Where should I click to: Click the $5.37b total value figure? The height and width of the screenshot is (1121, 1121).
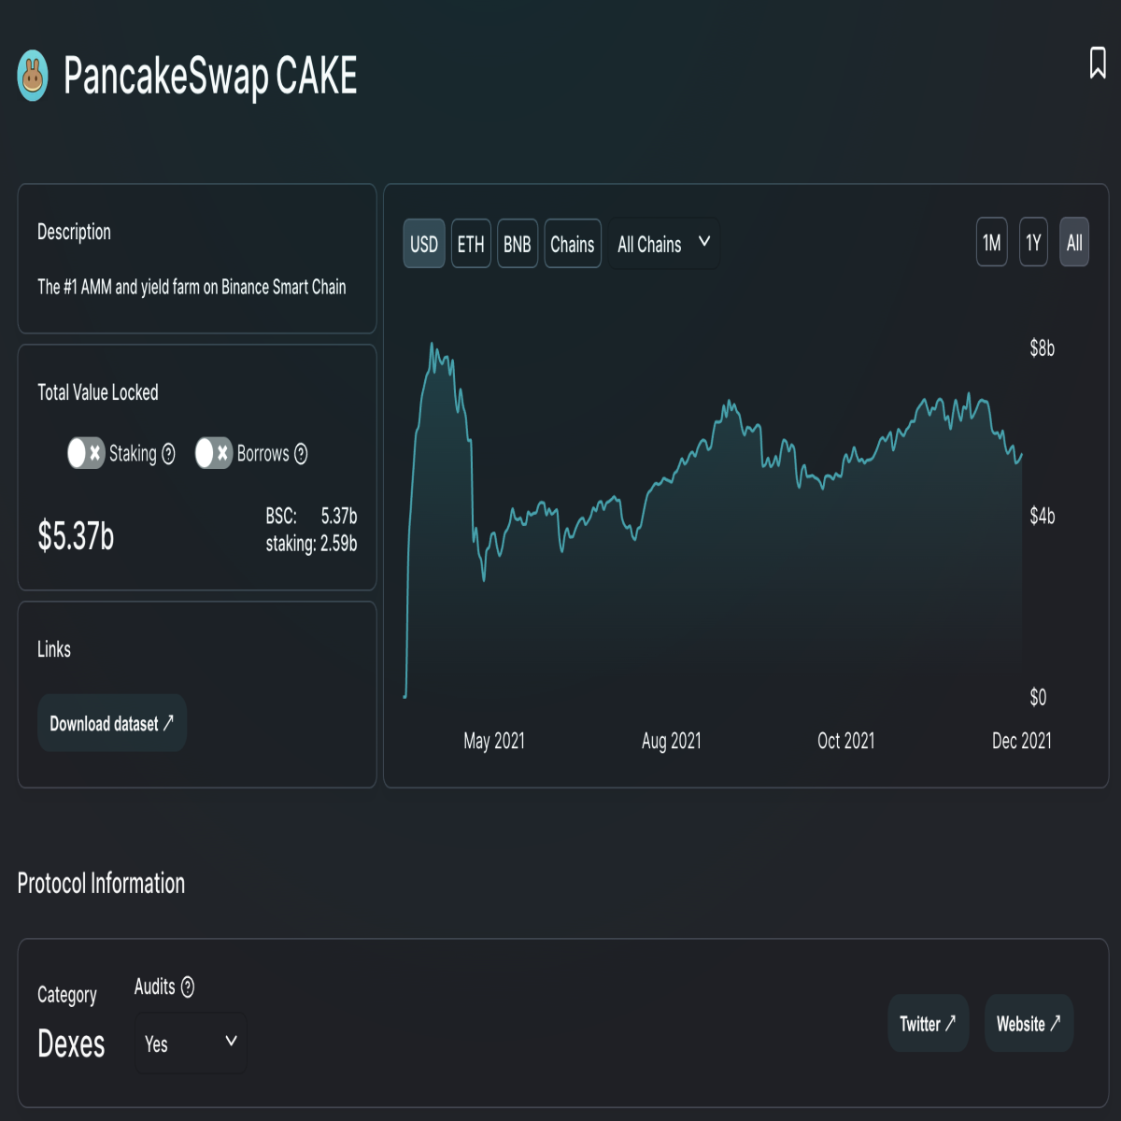click(x=76, y=536)
